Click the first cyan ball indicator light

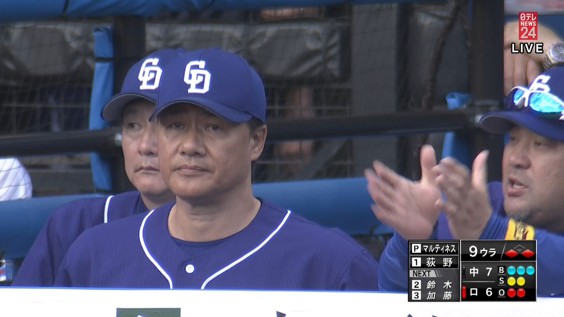pos(511,270)
